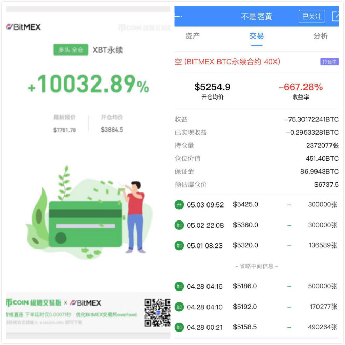
Task: Click the credit card illustration
Action: click(86, 224)
